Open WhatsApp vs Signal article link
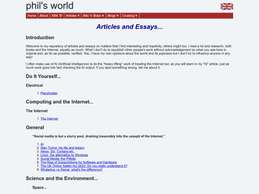The image size is (259, 194). coord(71,170)
